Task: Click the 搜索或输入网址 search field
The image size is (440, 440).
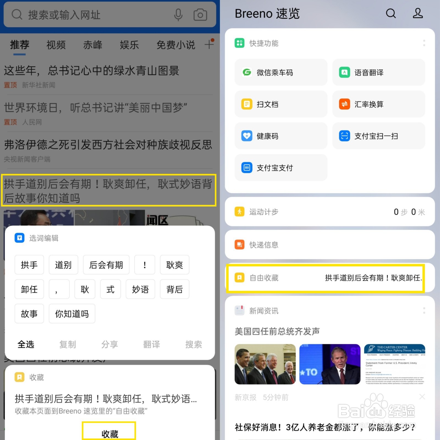Action: tap(110, 15)
